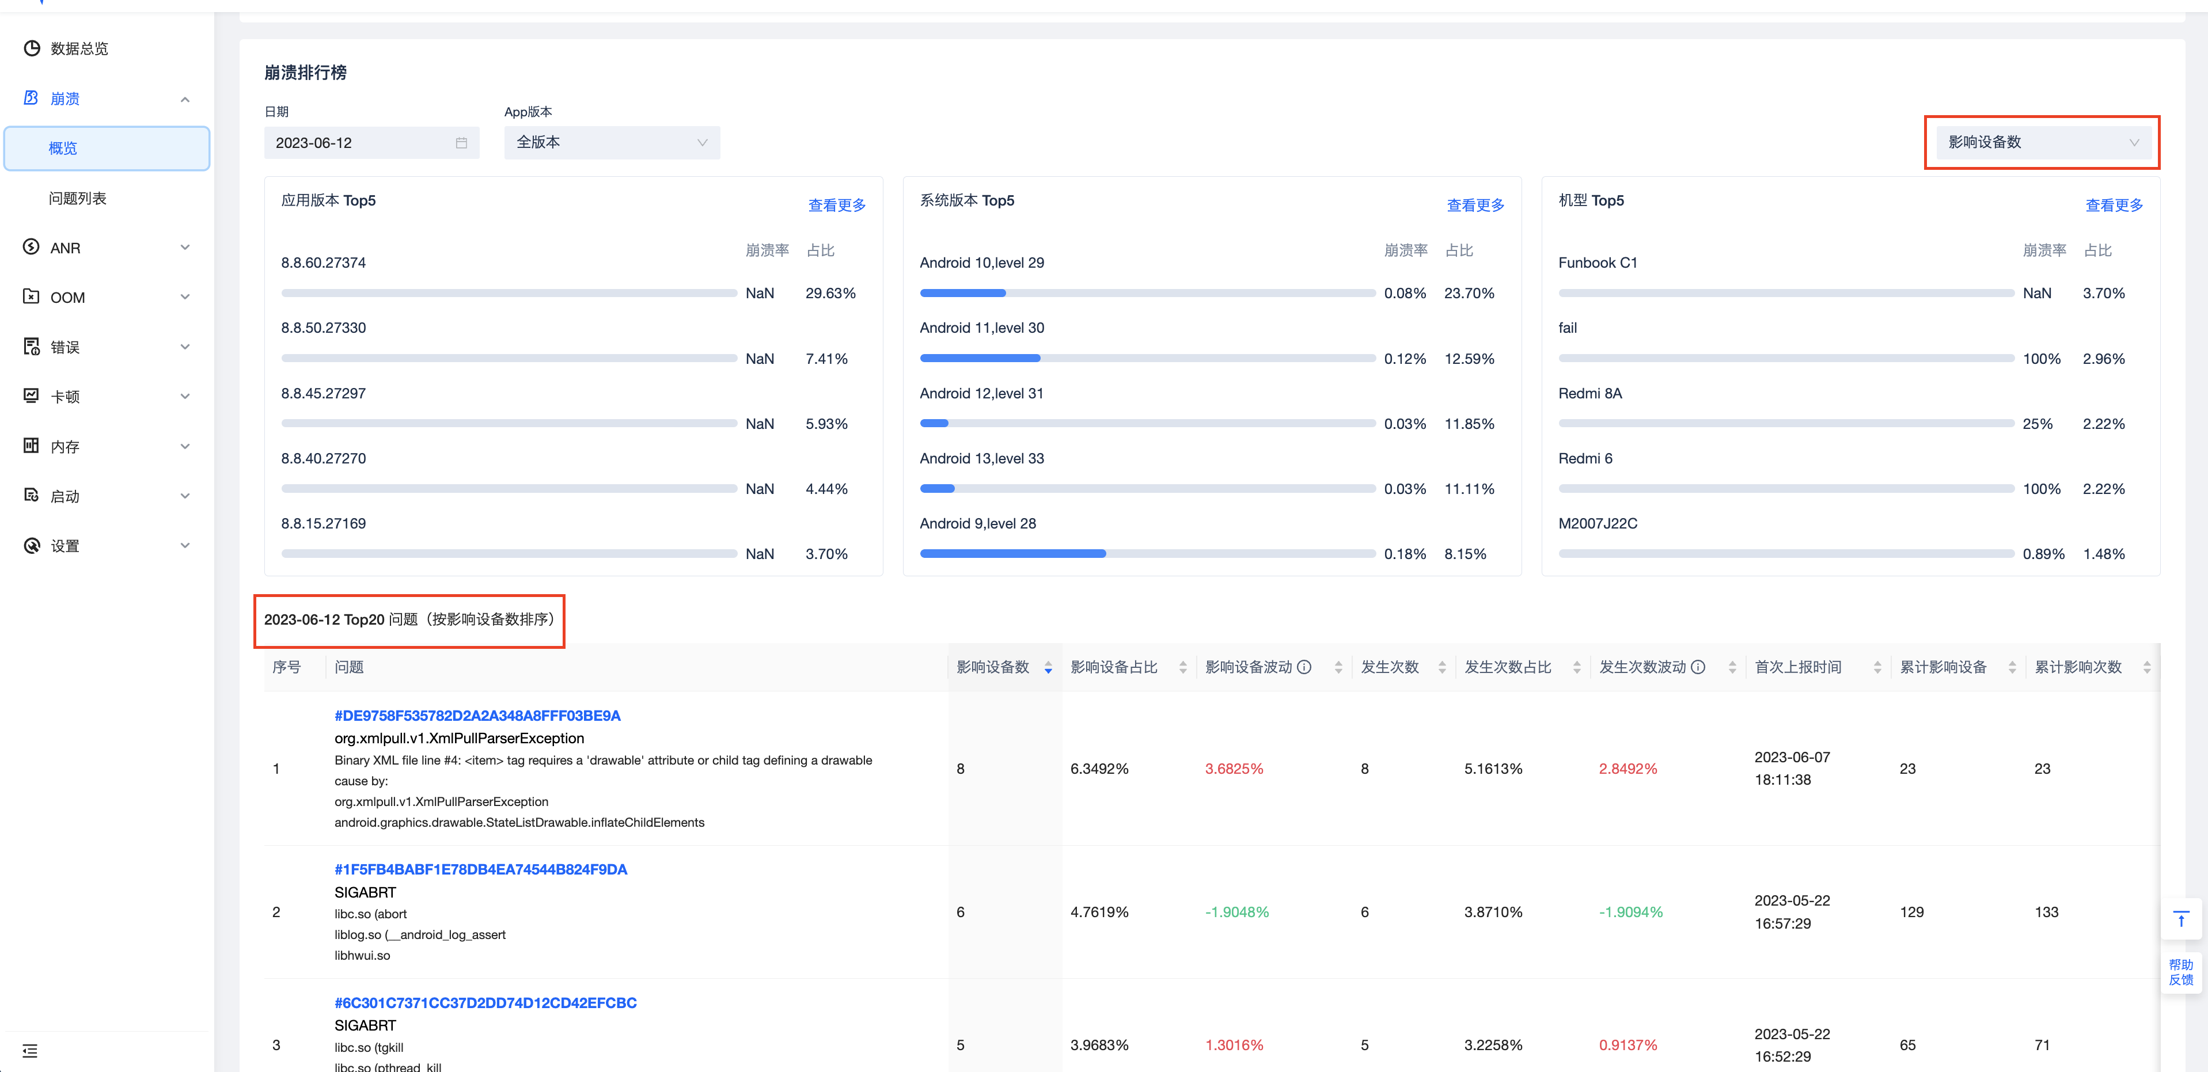
Task: Click the org.xmlpull.v1.XmlPullParserException title
Action: pyautogui.click(x=460, y=738)
